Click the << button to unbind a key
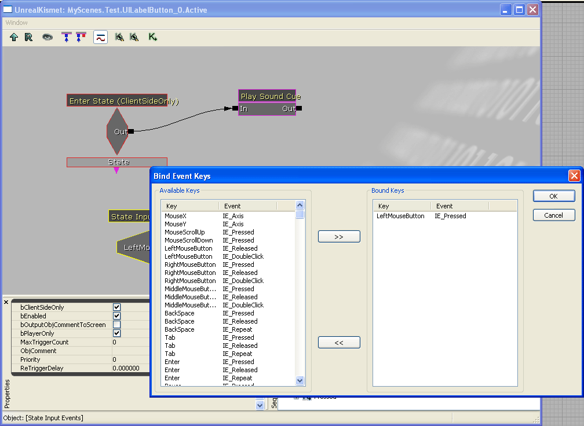Viewport: 584px width, 426px height. (338, 342)
